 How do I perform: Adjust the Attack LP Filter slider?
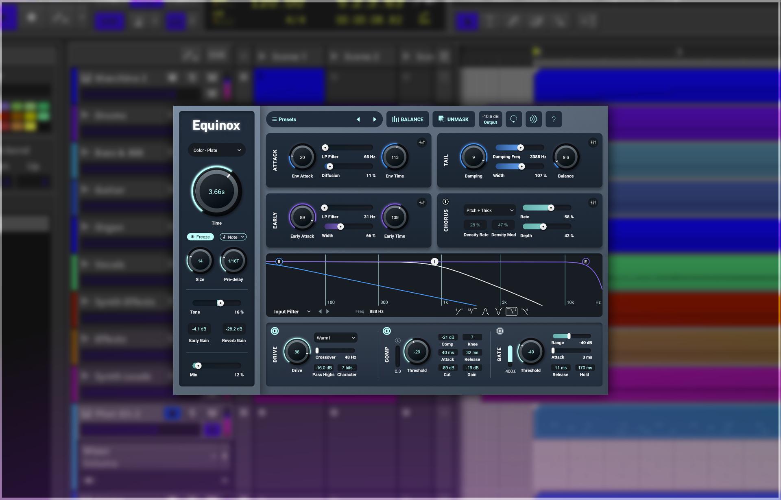click(347, 148)
